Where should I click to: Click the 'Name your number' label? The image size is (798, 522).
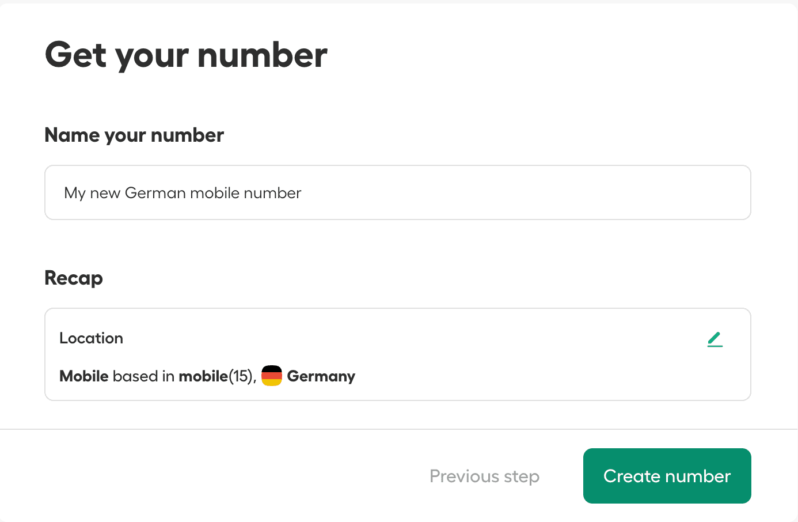134,135
